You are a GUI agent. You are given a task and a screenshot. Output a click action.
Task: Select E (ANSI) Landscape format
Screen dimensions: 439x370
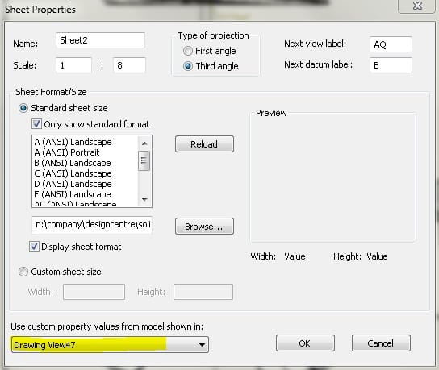pyautogui.click(x=73, y=194)
